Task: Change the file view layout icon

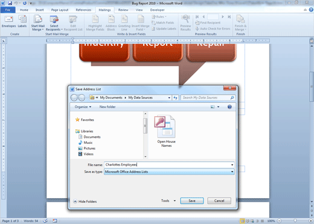Action: (x=213, y=107)
